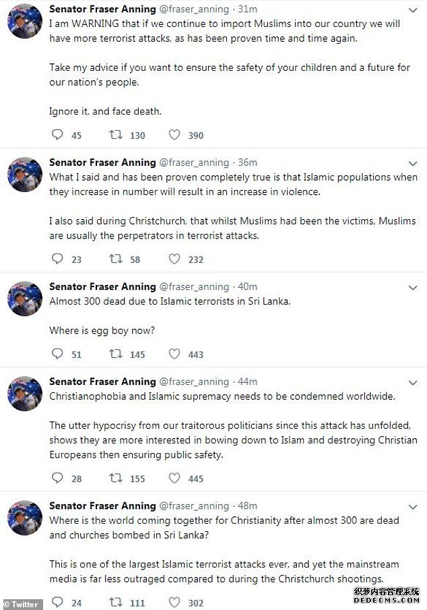Reply to the egg boy tweet
427x610 pixels.
57,354
